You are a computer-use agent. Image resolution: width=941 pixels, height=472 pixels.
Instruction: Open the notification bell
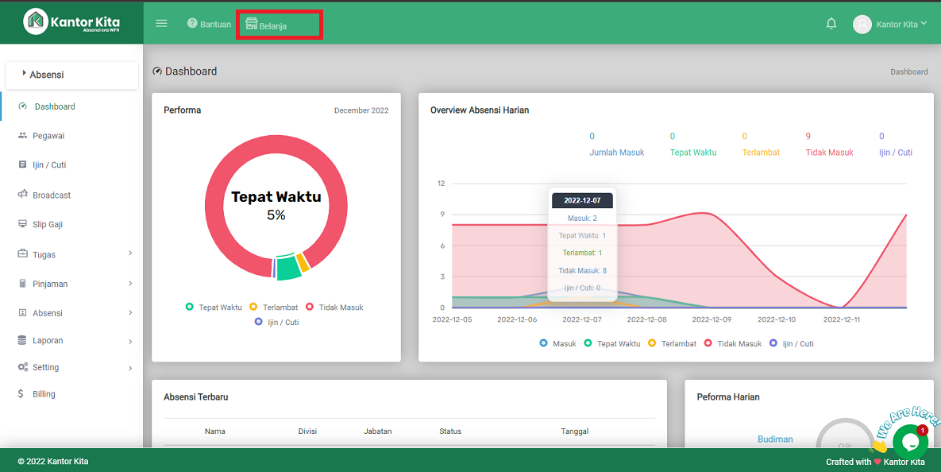(x=831, y=23)
